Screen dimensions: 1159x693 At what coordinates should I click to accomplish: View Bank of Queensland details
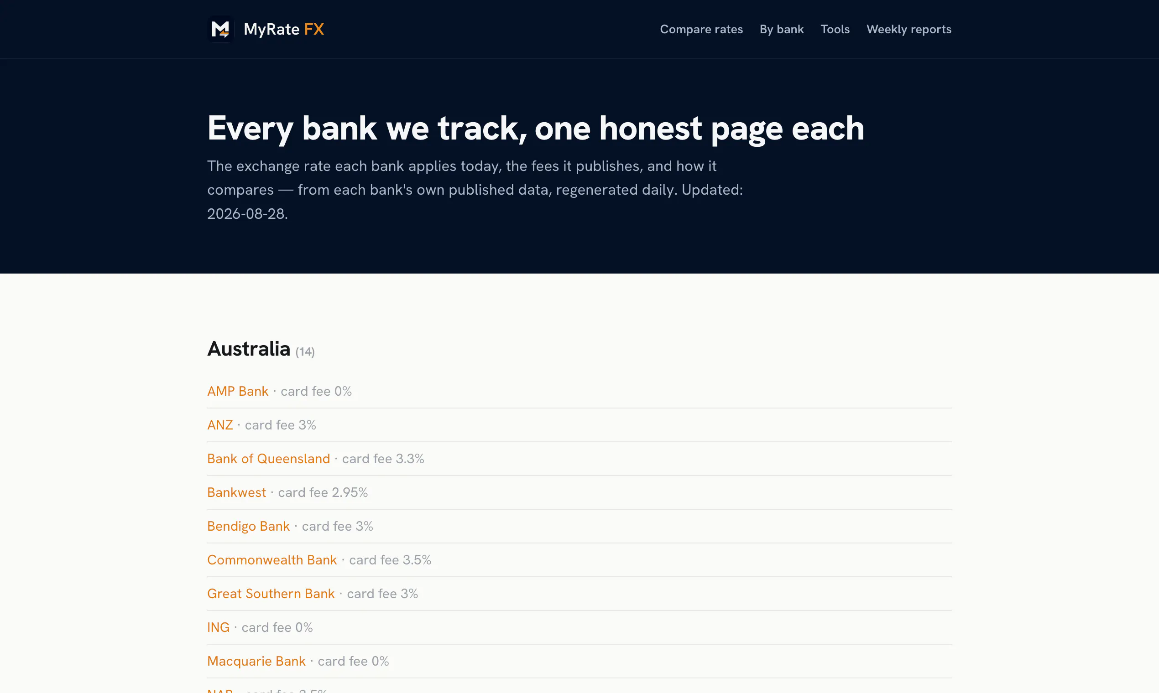click(x=268, y=458)
